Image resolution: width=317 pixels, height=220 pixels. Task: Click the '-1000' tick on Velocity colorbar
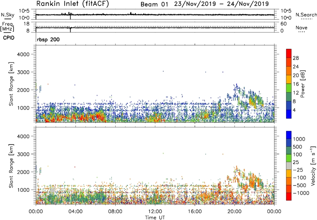[301, 193]
